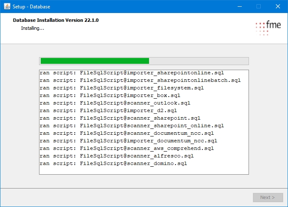Screen dimensions: 288x207
Task: Click the 'Database Installation Version 22.1.0' heading
Action: pos(56,20)
